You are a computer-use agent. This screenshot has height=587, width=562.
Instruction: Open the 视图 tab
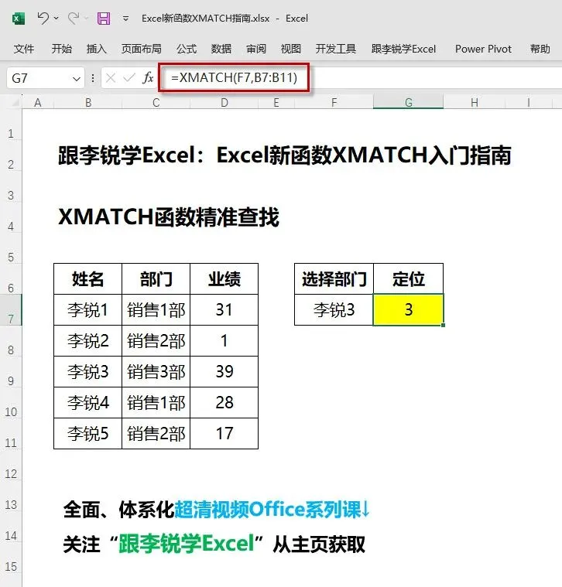click(291, 49)
